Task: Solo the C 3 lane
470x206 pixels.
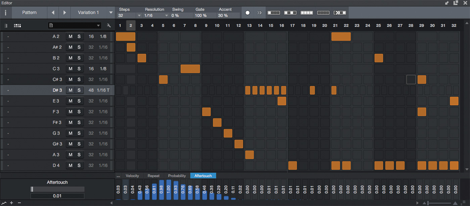Action: point(79,69)
